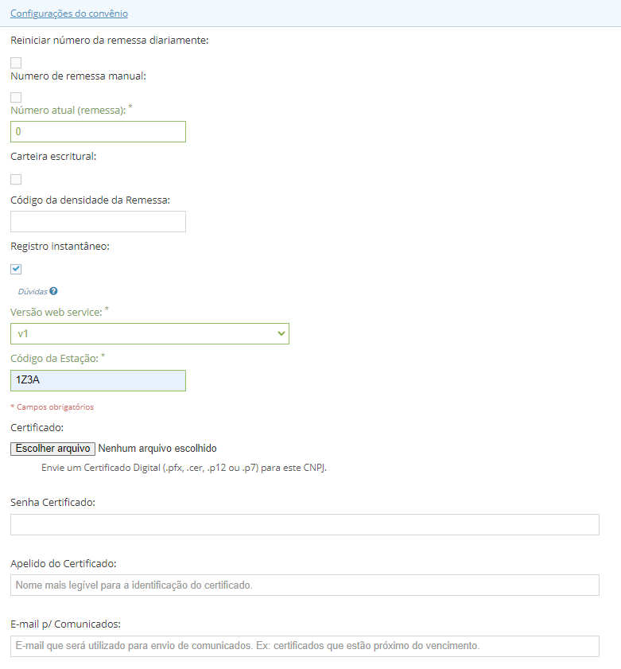The image size is (621, 669).
Task: Focus the Número atual (remessa) field
Action: coord(98,131)
